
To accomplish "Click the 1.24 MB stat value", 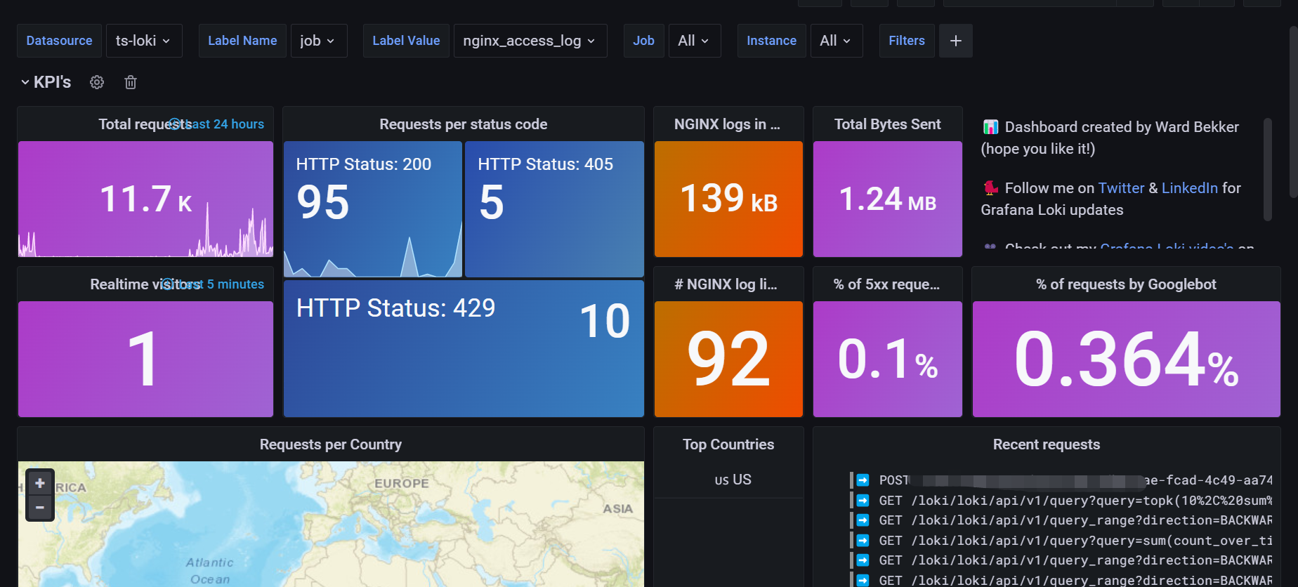I will tap(887, 199).
